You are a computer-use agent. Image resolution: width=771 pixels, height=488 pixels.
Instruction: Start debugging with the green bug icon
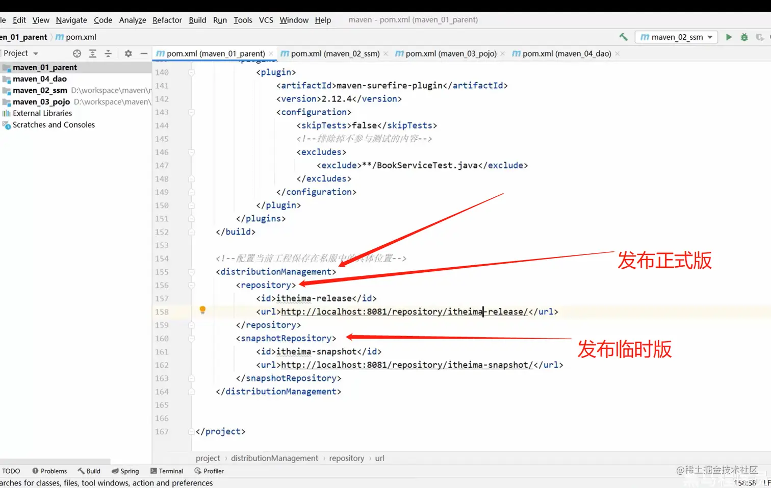click(744, 37)
